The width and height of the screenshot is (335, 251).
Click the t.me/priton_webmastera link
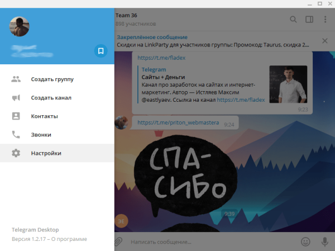[x=179, y=122]
